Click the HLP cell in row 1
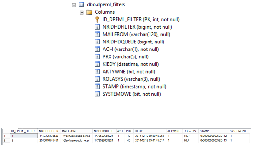 click(x=190, y=136)
